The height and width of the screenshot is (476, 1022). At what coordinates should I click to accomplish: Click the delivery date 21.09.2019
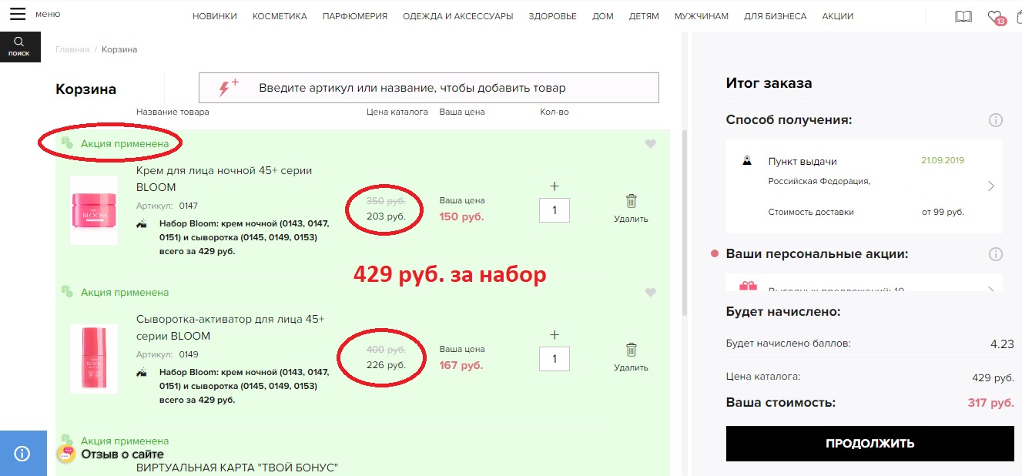click(x=943, y=161)
